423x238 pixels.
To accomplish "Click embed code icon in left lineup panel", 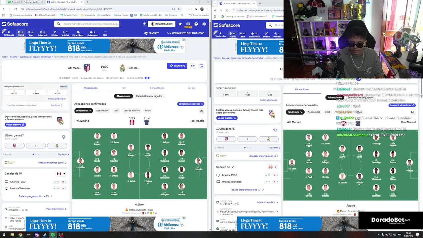I will pyautogui.click(x=201, y=111).
